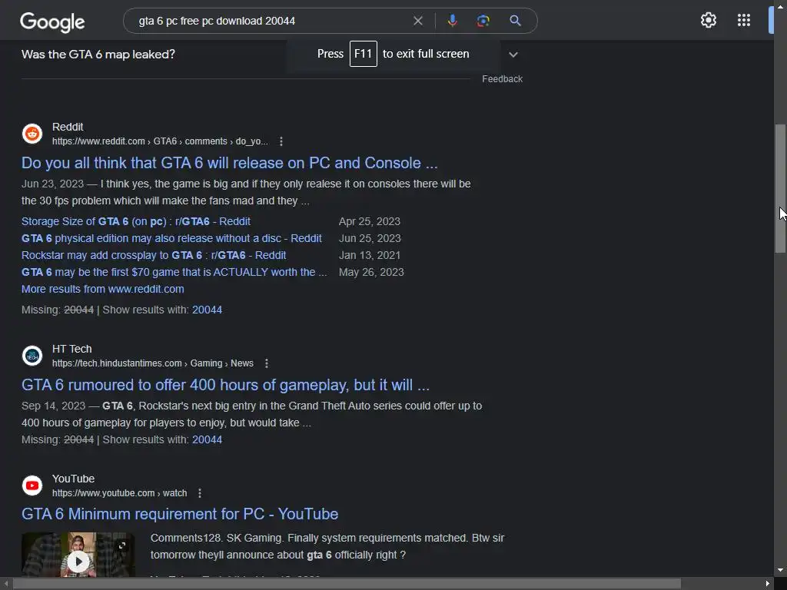Click the HT Tech favicon
Viewport: 787px width, 590px height.
[32, 356]
